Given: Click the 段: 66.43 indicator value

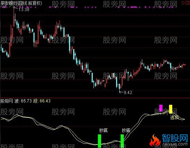Looking at the screenshot, I should 42,101.
